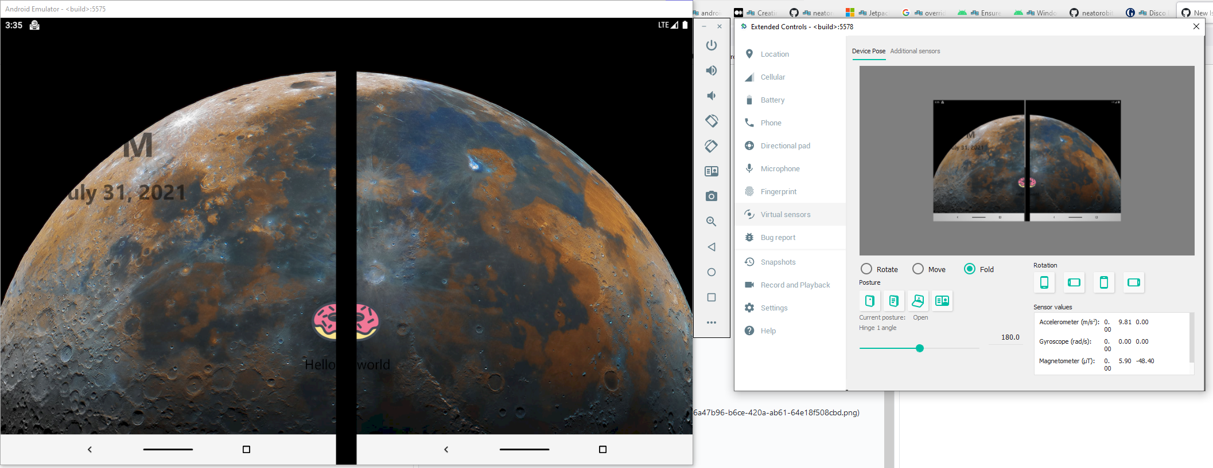
Task: Click the Current posture Open value
Action: pyautogui.click(x=920, y=317)
